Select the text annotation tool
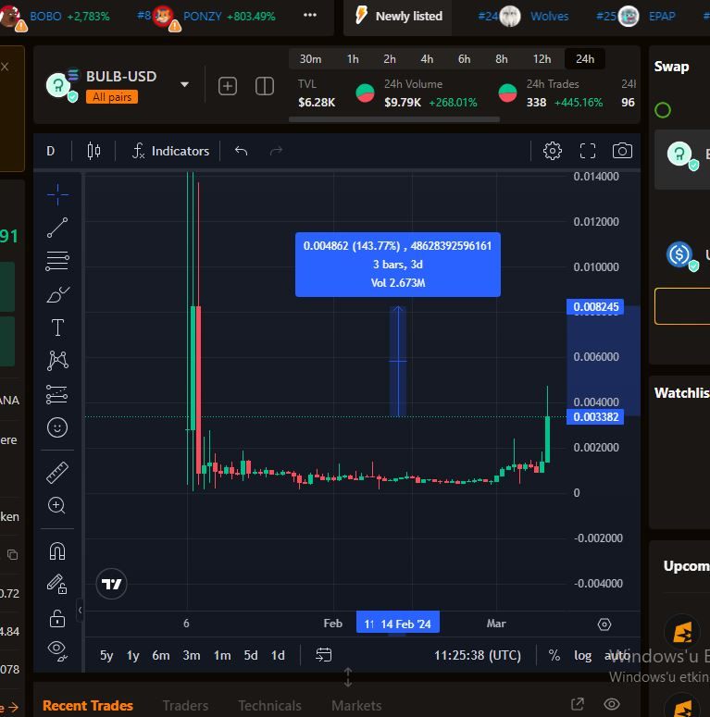 click(x=57, y=328)
